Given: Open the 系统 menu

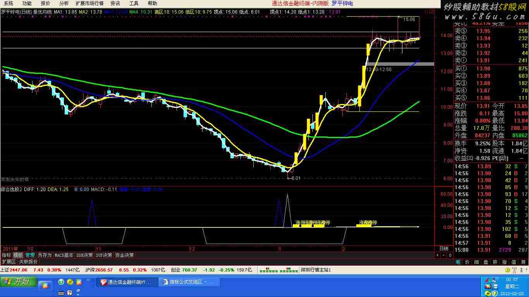Looking at the screenshot, I should point(8,3).
